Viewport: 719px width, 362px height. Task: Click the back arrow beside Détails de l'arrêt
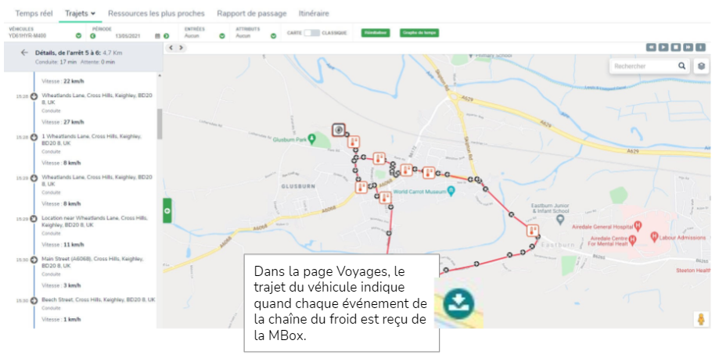pyautogui.click(x=24, y=52)
